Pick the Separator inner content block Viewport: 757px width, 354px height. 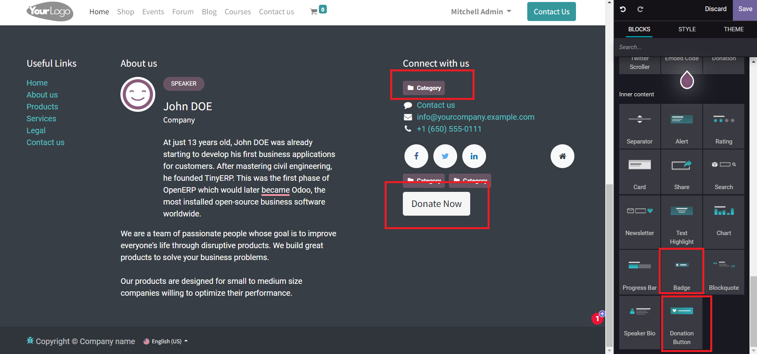(x=639, y=127)
